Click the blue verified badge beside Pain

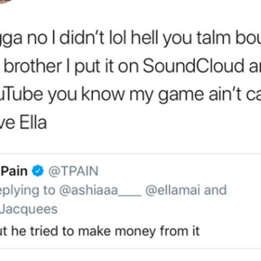pyautogui.click(x=38, y=171)
